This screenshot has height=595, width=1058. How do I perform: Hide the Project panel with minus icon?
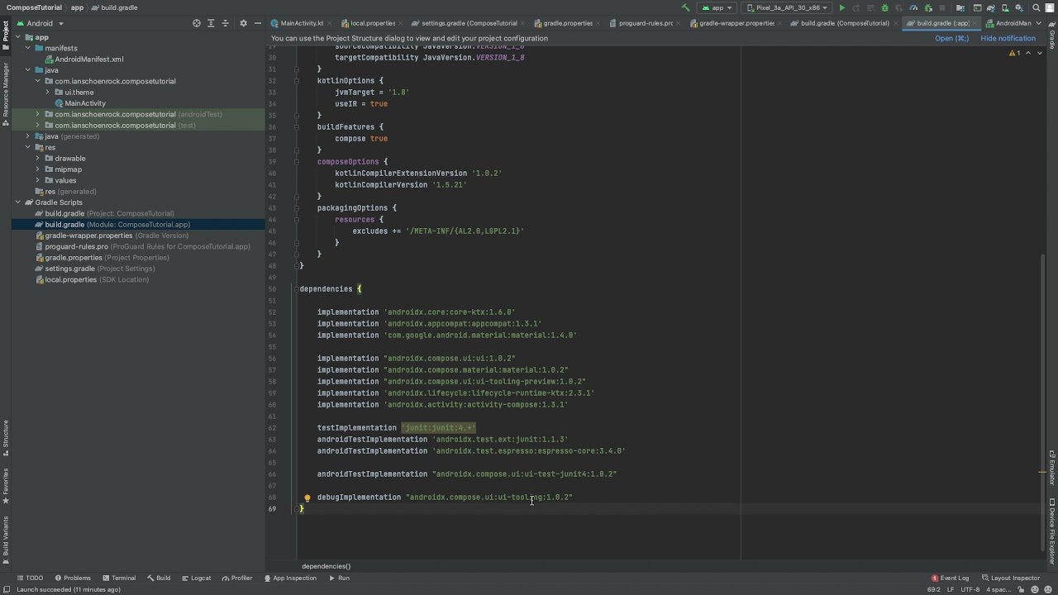coord(258,23)
